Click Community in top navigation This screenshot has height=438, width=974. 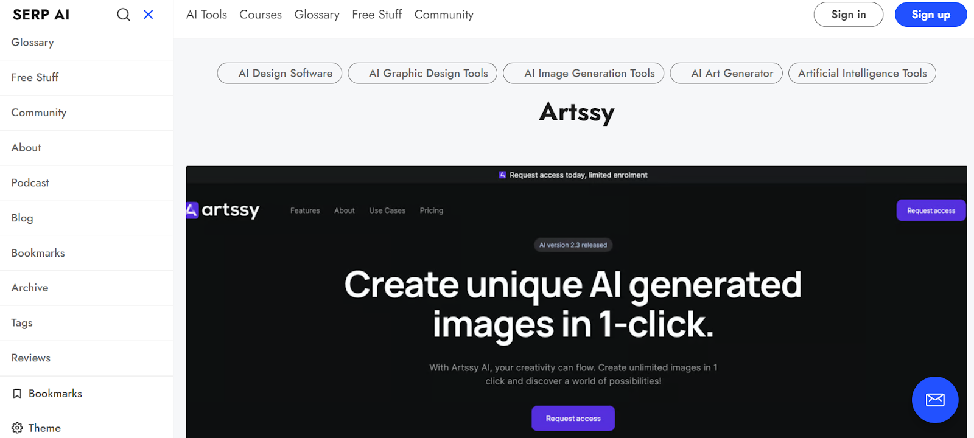point(444,15)
